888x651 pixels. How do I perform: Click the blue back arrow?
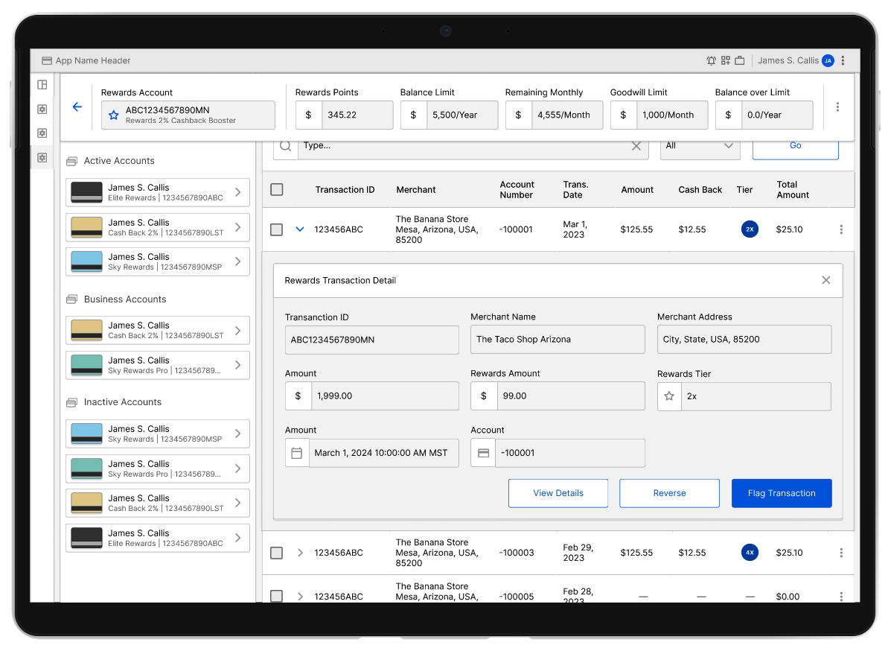click(77, 107)
